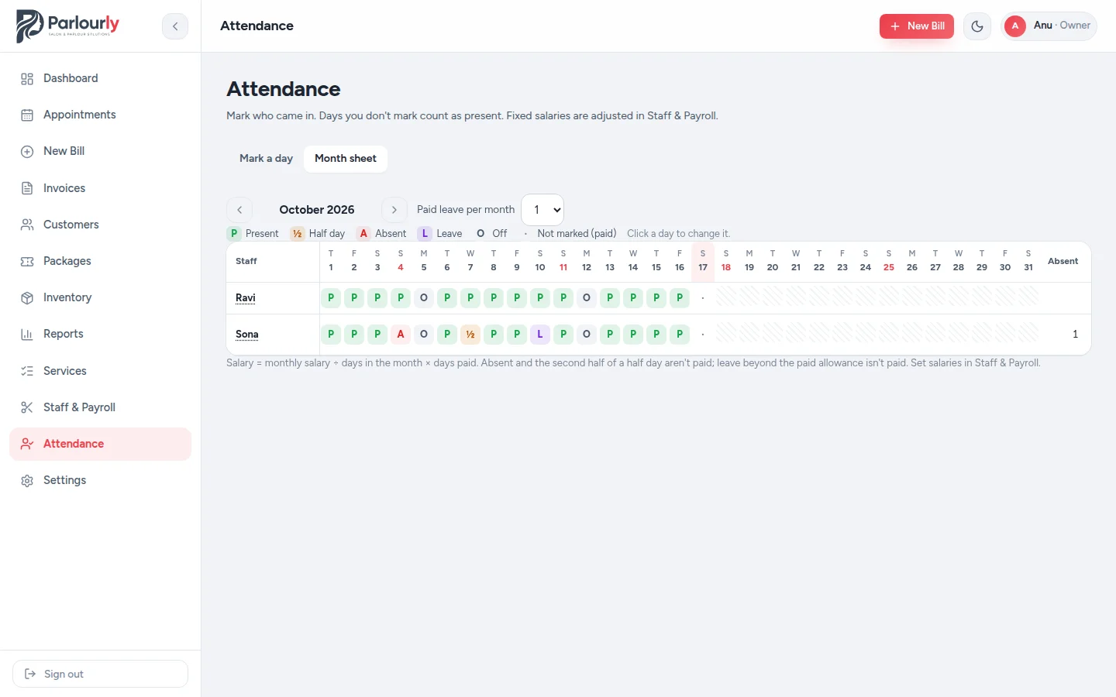This screenshot has height=697, width=1116.
Task: Click the Settings gear icon
Action: (27, 480)
